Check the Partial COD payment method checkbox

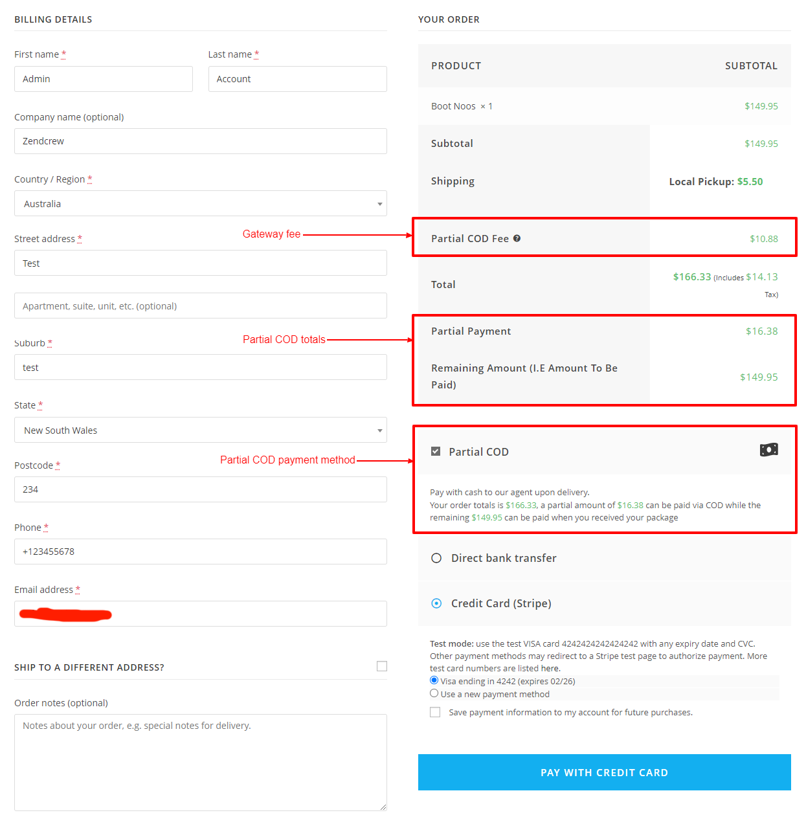436,451
